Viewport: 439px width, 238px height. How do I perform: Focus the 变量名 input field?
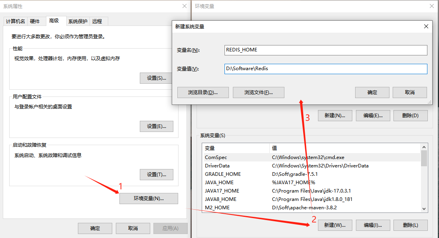tap(326, 50)
